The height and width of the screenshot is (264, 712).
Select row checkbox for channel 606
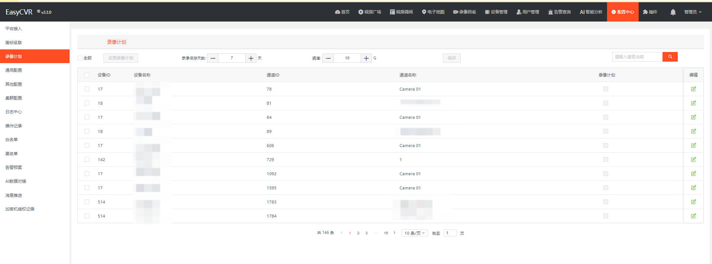tap(87, 146)
